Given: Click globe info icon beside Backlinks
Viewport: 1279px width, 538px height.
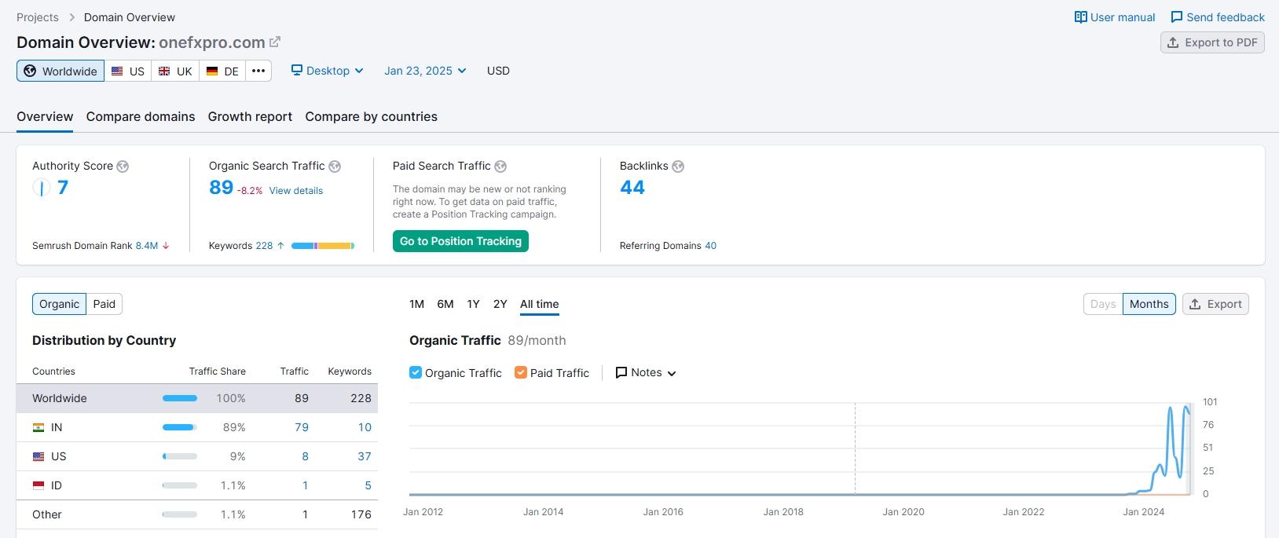Looking at the screenshot, I should (x=678, y=167).
